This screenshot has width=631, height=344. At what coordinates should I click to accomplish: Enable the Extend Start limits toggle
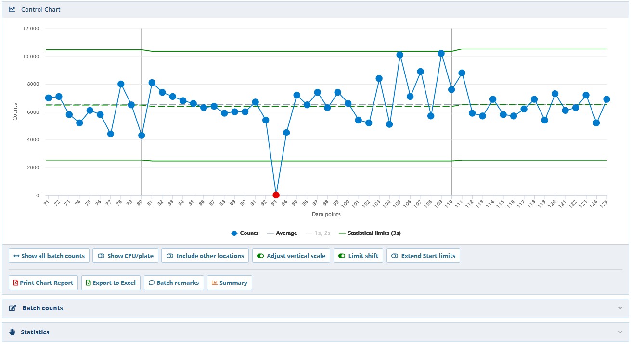(395, 256)
